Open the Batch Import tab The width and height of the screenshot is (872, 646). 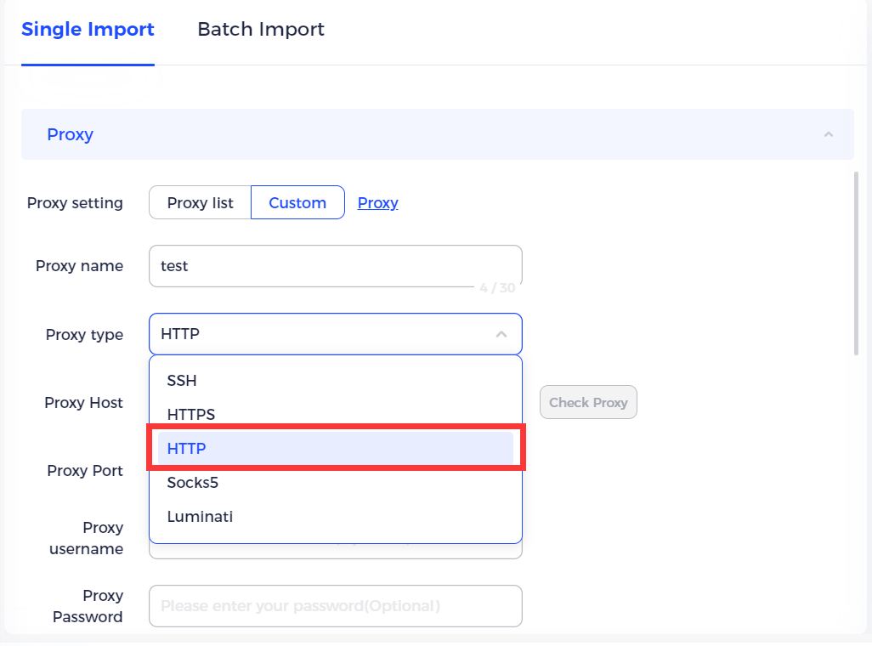(261, 29)
